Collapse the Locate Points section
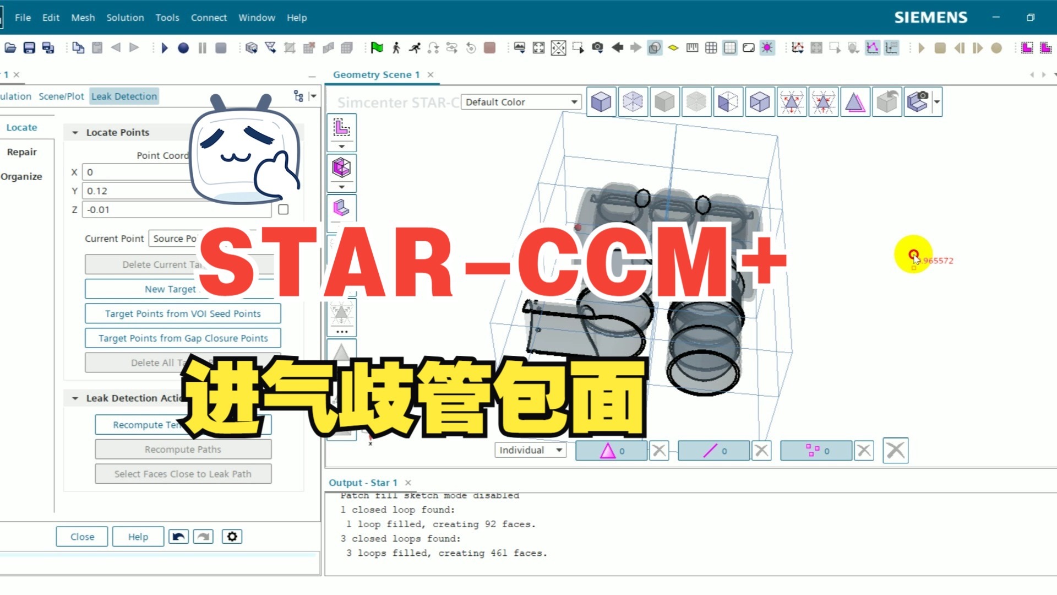 point(75,133)
